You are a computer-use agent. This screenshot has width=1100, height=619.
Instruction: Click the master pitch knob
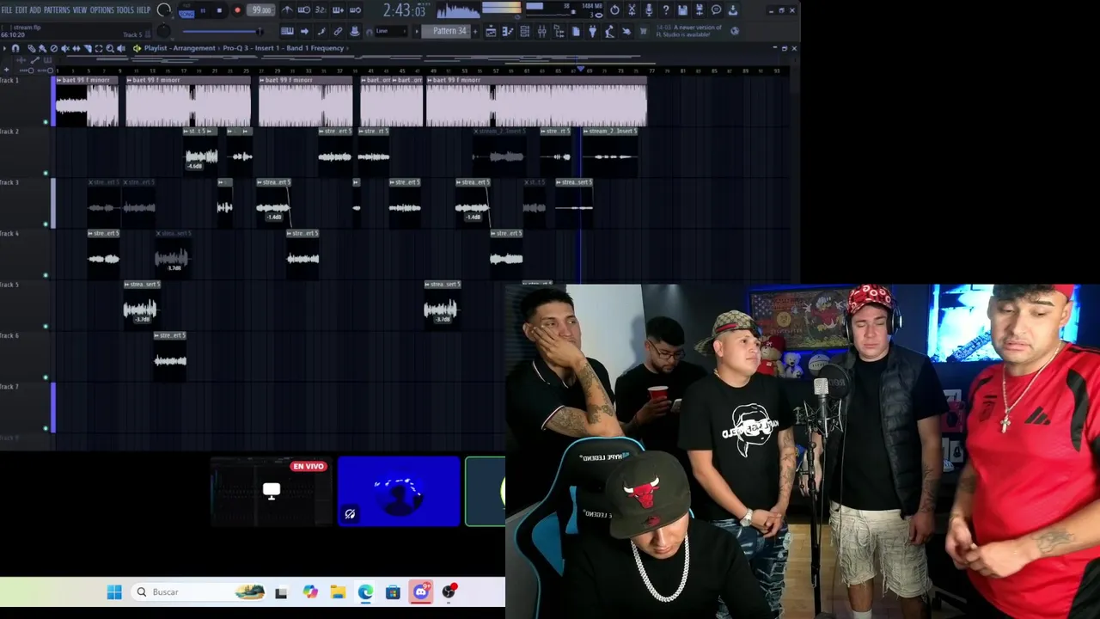(163, 31)
